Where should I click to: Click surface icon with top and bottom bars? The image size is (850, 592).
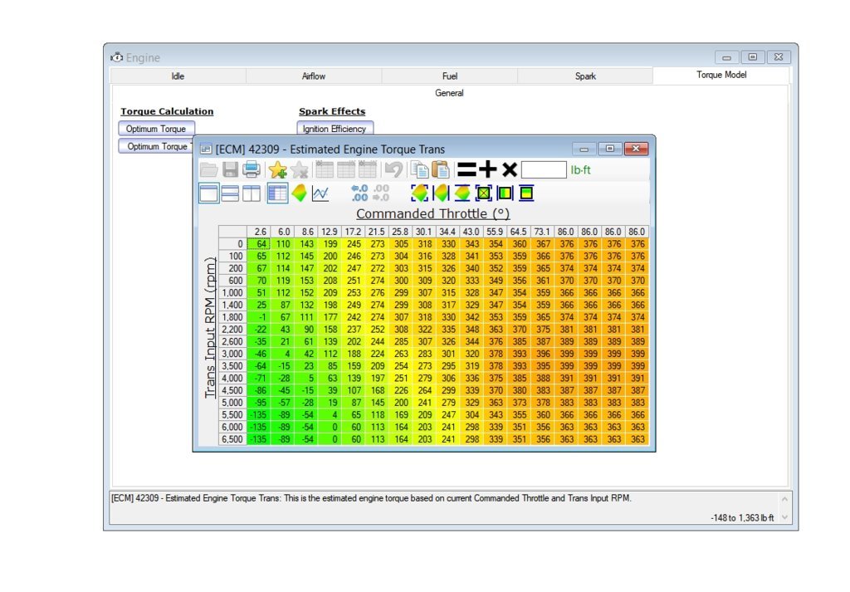click(462, 193)
